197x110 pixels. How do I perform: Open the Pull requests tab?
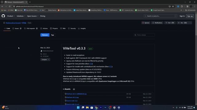coord(31,28)
